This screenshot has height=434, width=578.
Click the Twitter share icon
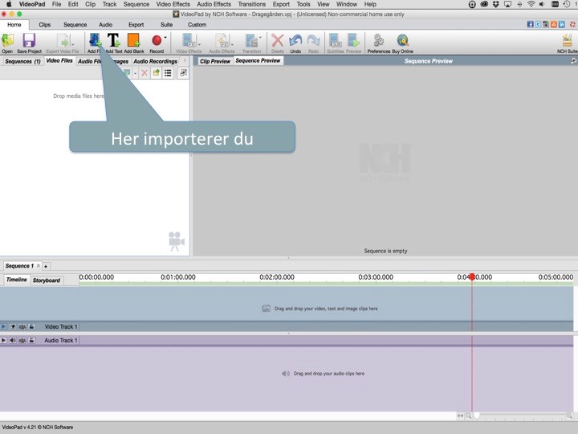(538, 24)
